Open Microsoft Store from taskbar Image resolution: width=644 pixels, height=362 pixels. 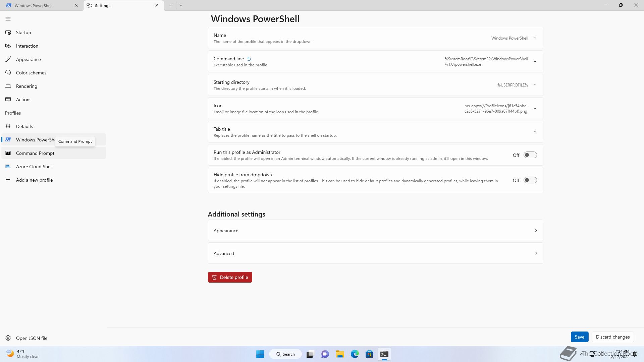(x=370, y=354)
